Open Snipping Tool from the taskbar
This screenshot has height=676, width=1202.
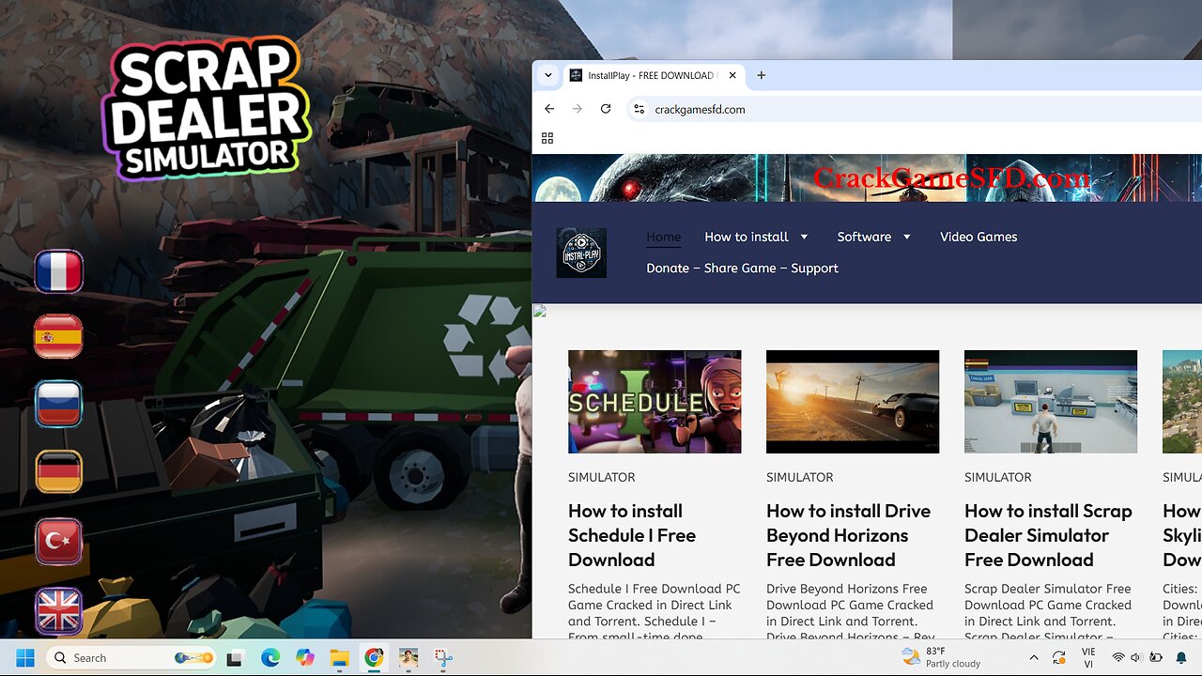443,657
